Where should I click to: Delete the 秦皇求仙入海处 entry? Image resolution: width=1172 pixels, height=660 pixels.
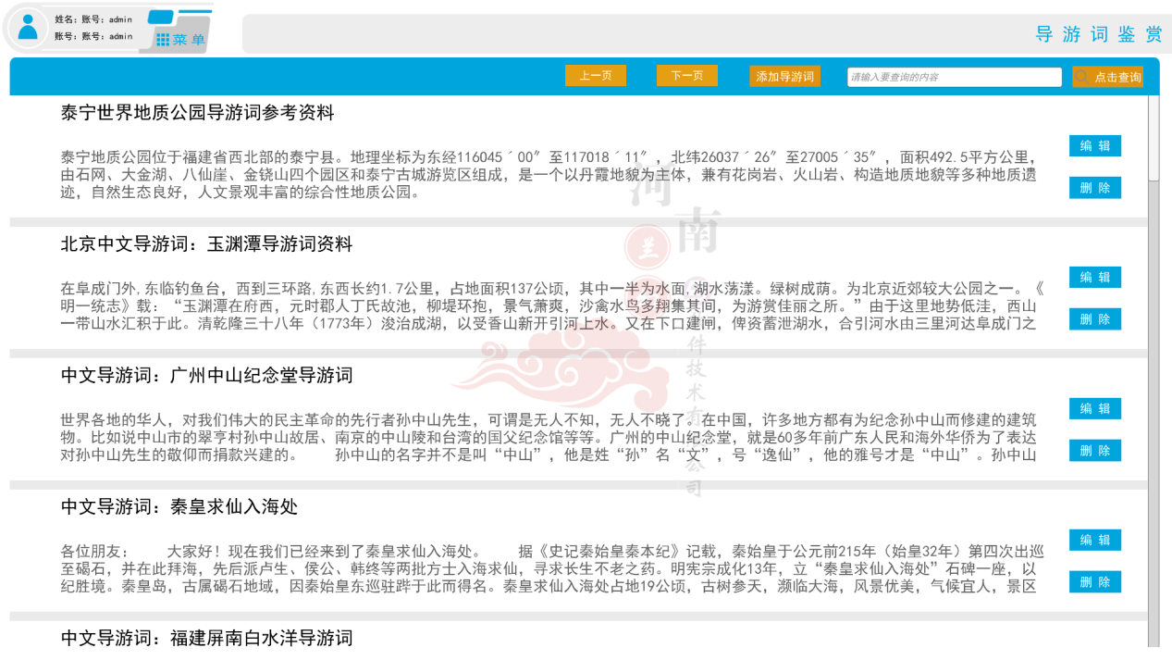pyautogui.click(x=1094, y=582)
